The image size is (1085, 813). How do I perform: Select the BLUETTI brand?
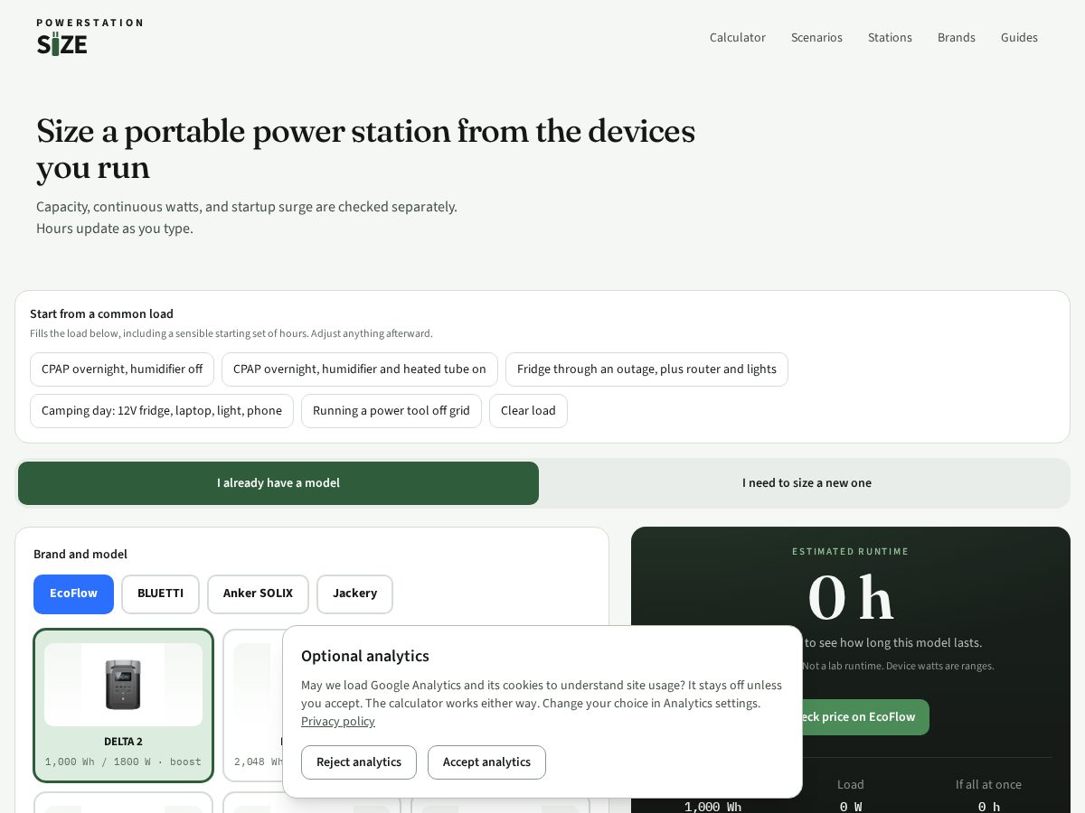[x=160, y=594]
